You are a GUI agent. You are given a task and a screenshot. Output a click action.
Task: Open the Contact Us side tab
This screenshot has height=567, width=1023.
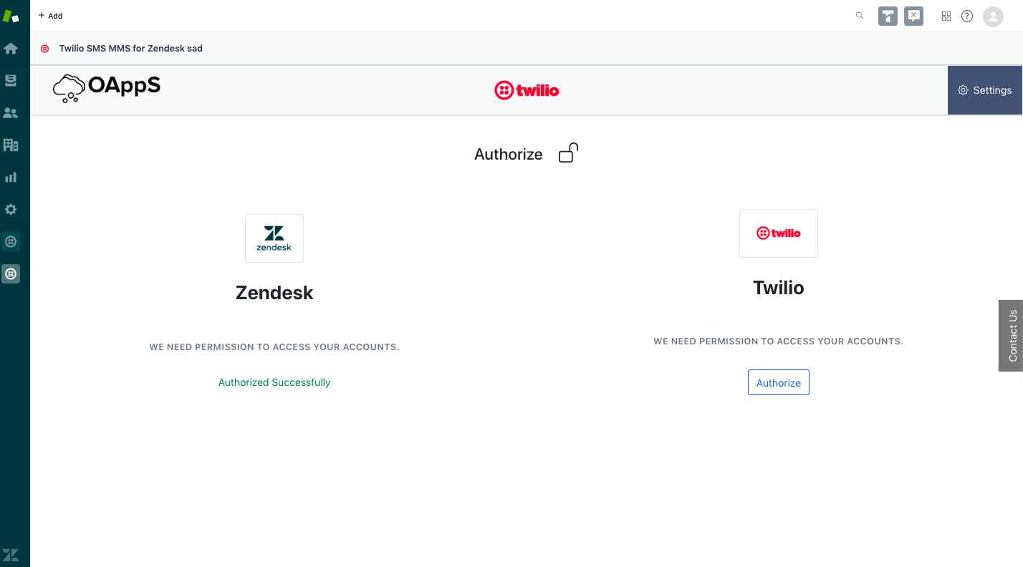pos(1011,335)
